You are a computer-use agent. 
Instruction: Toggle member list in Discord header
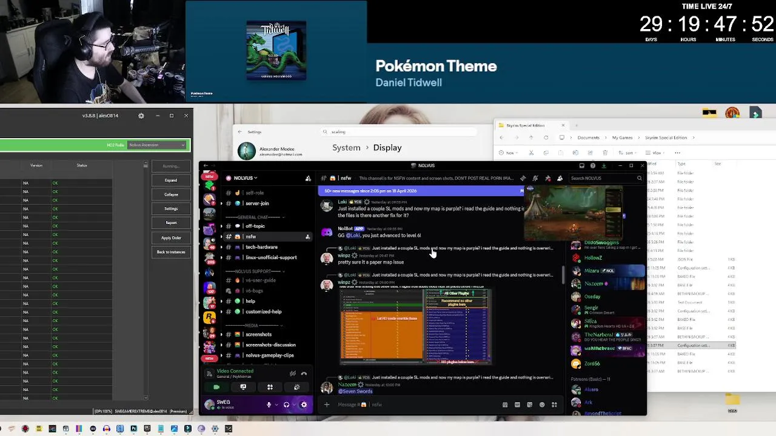click(x=560, y=178)
